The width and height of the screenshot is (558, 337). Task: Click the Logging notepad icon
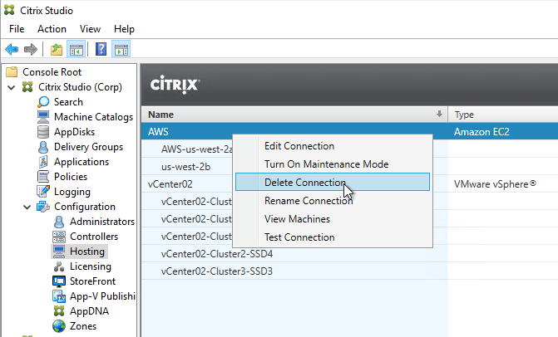point(43,192)
